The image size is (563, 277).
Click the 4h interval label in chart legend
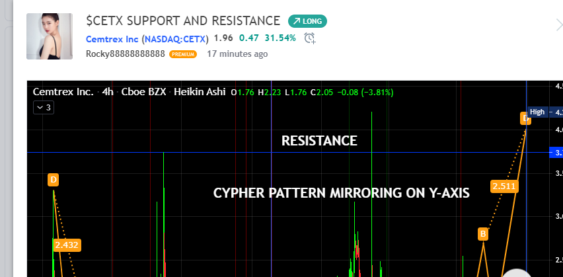tap(107, 92)
